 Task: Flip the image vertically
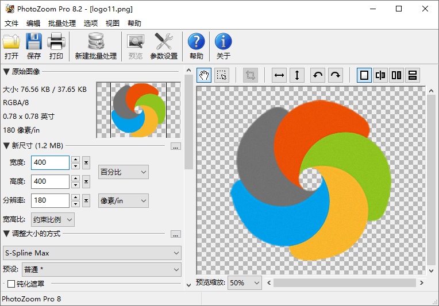(297, 75)
